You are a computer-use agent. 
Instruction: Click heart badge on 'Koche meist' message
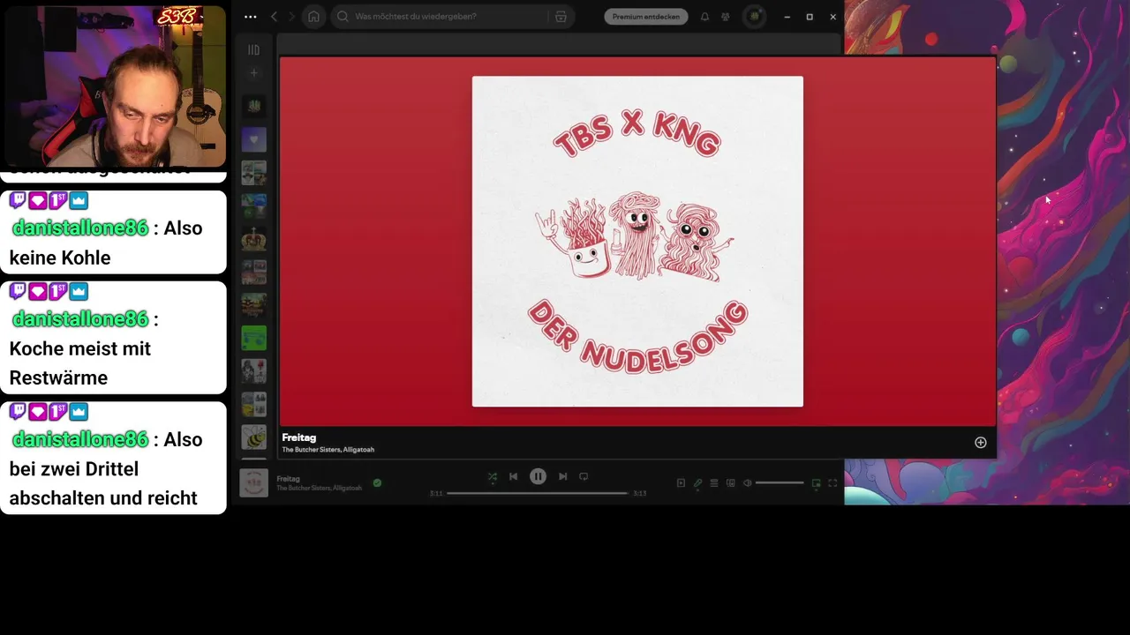[x=38, y=291]
